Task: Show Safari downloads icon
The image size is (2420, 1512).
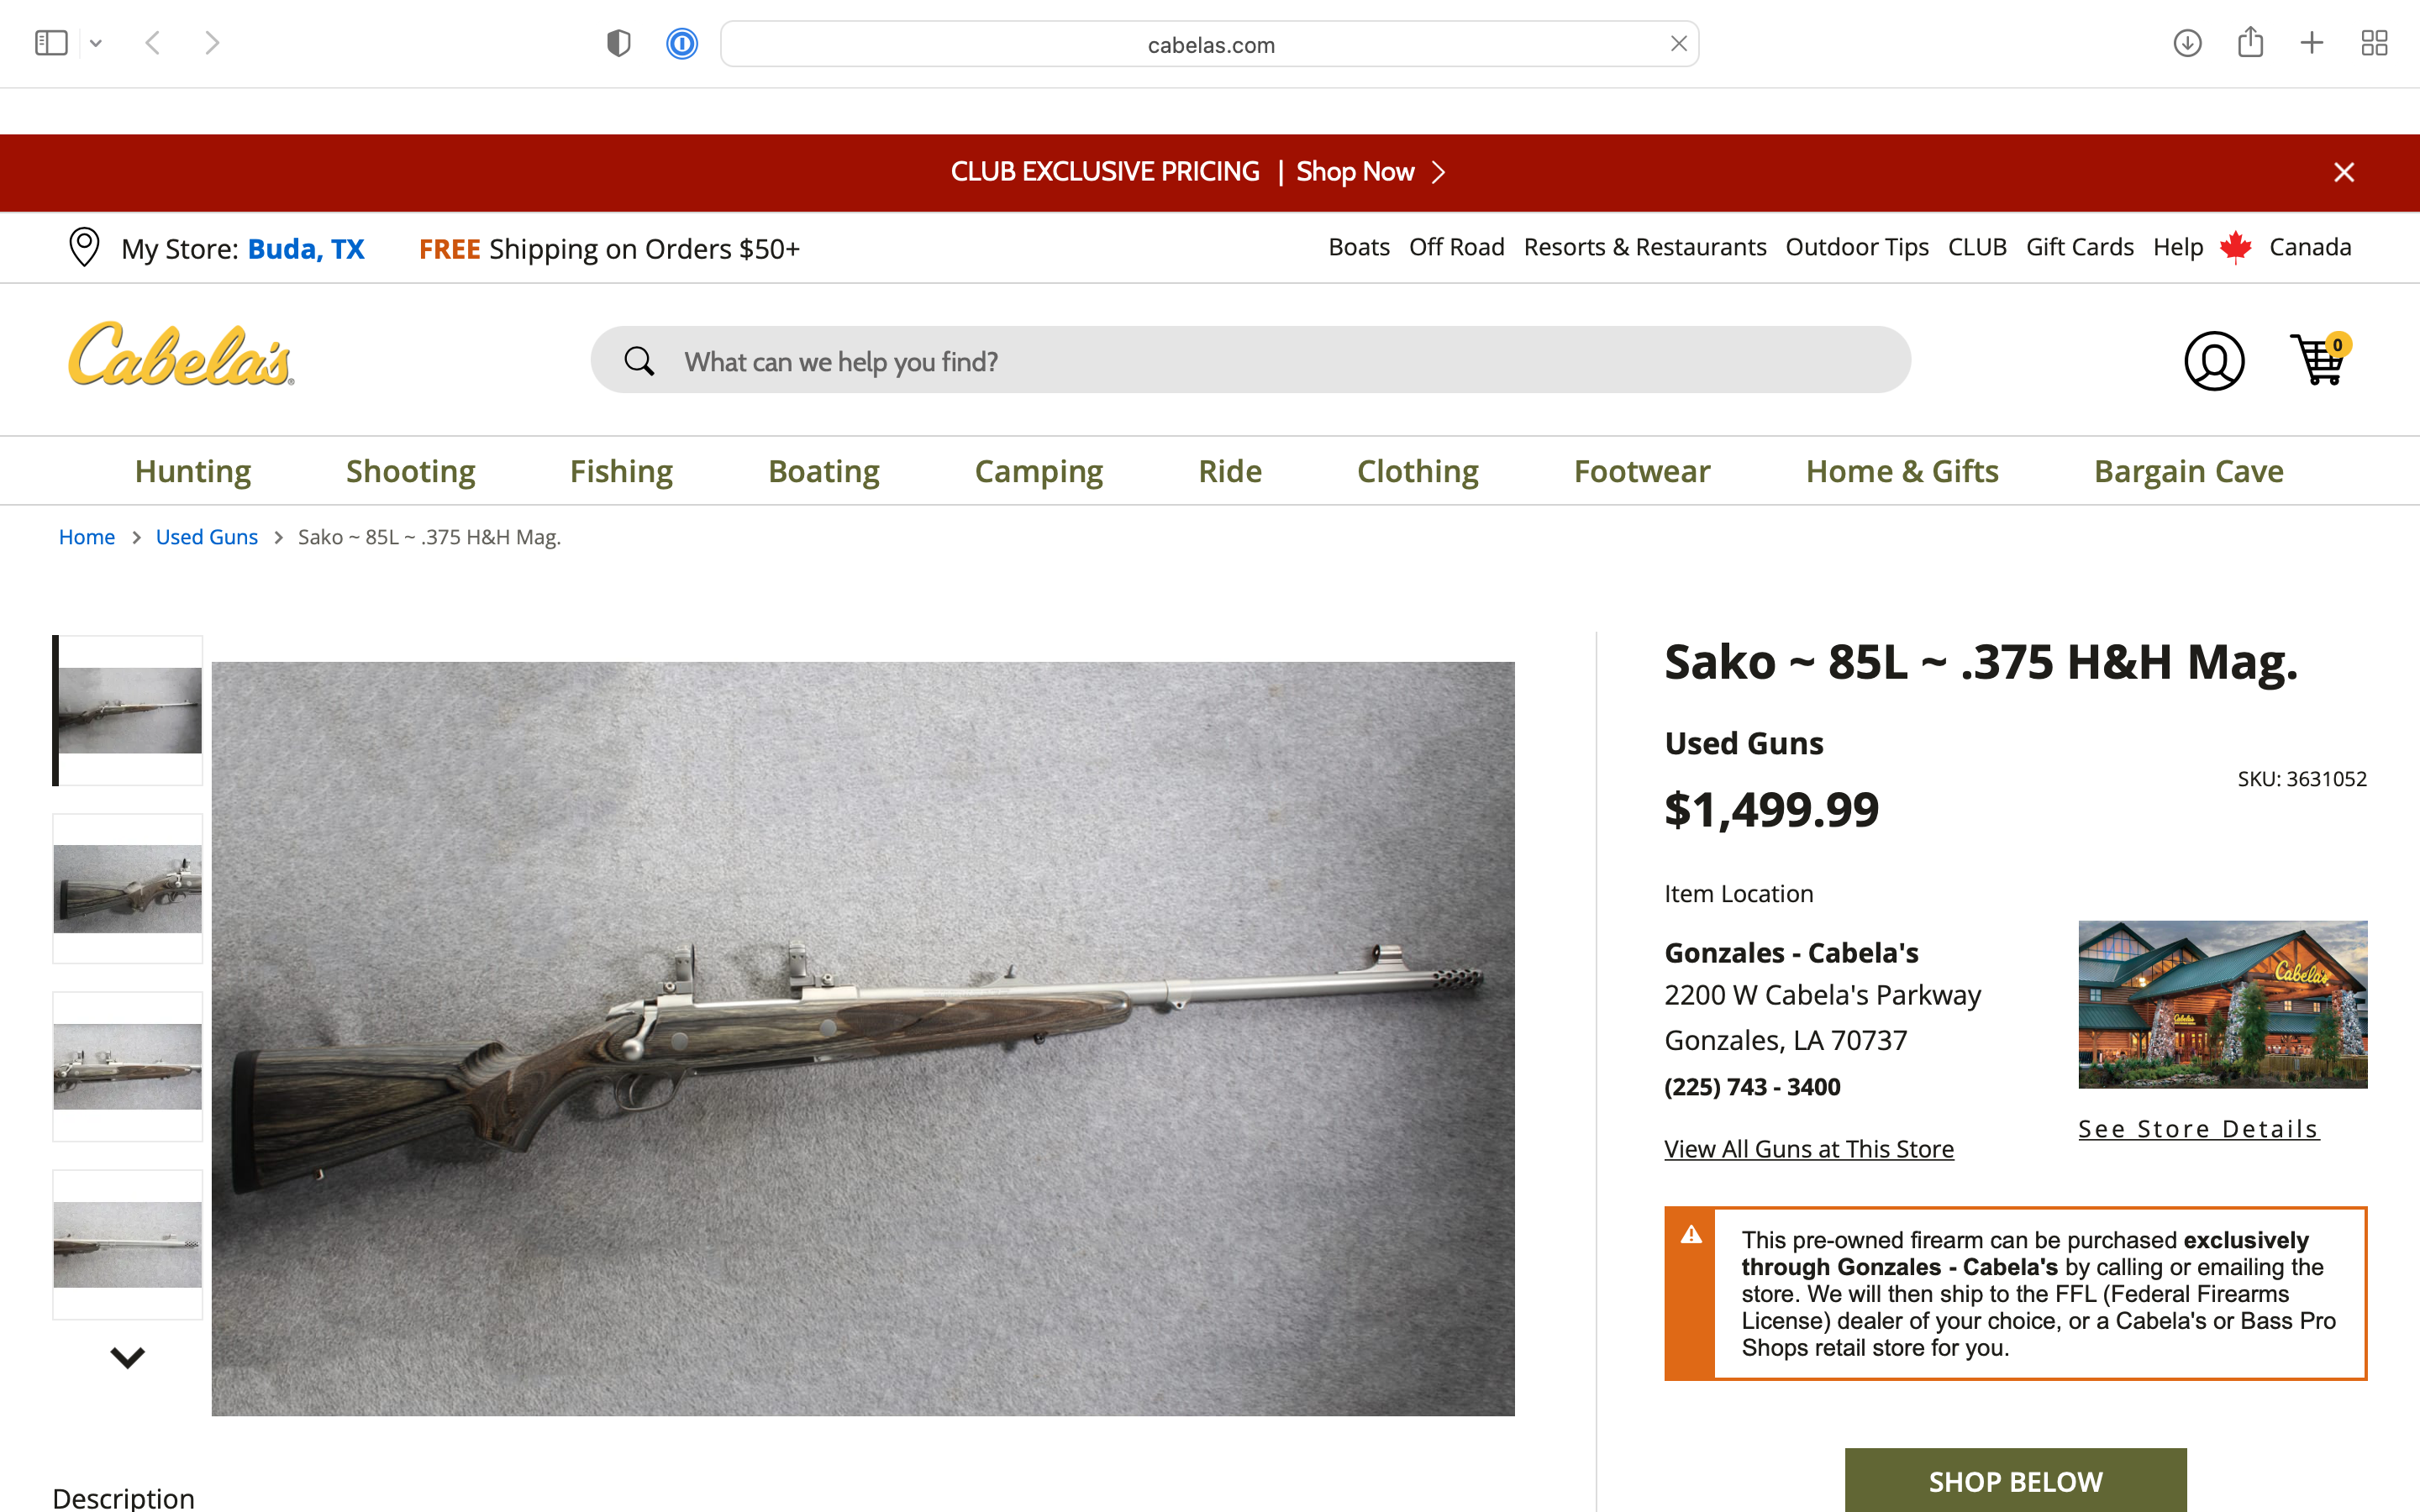Action: 2187,43
